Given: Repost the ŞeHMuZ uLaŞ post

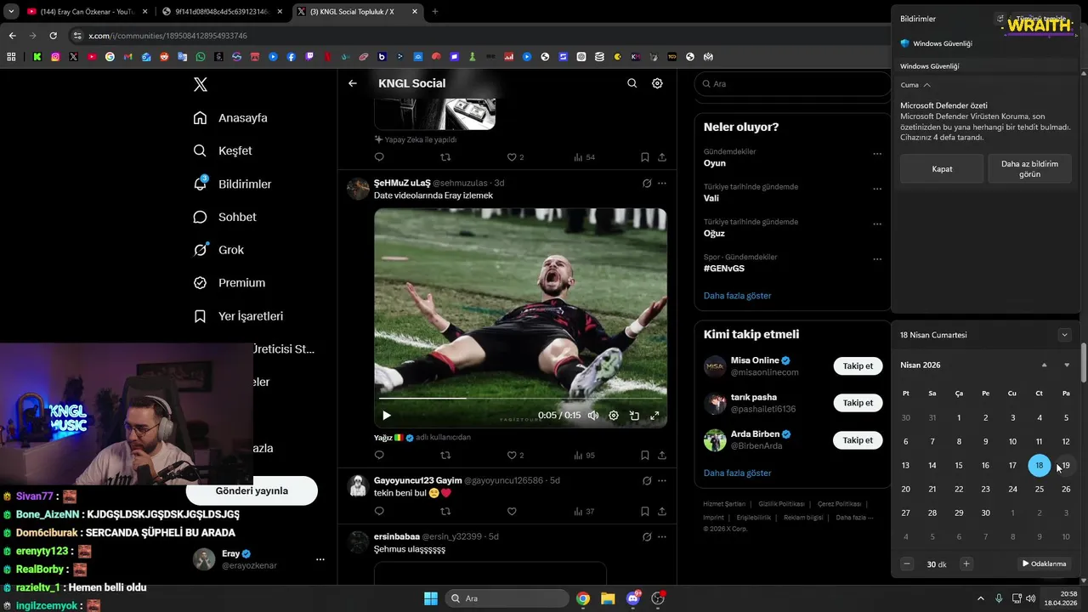Looking at the screenshot, I should [445, 455].
